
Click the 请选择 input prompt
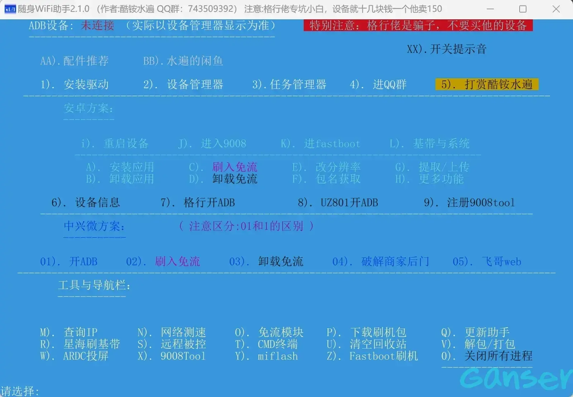click(x=20, y=391)
